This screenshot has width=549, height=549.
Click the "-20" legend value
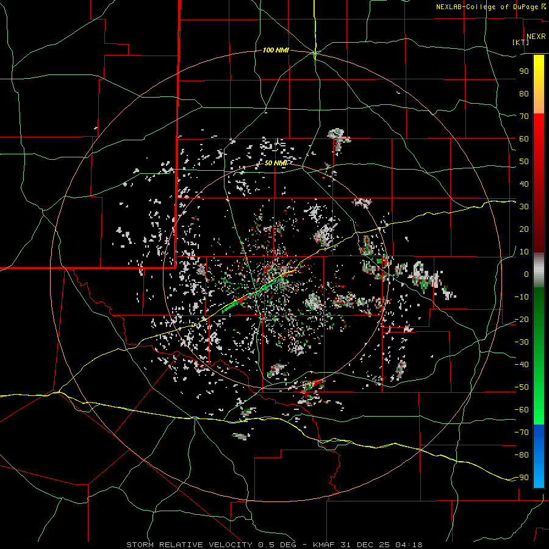[522, 320]
